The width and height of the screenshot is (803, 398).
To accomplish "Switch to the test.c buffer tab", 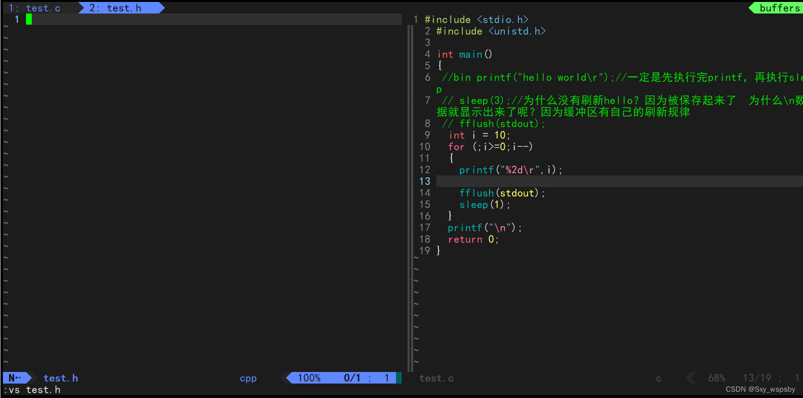I will (x=35, y=8).
